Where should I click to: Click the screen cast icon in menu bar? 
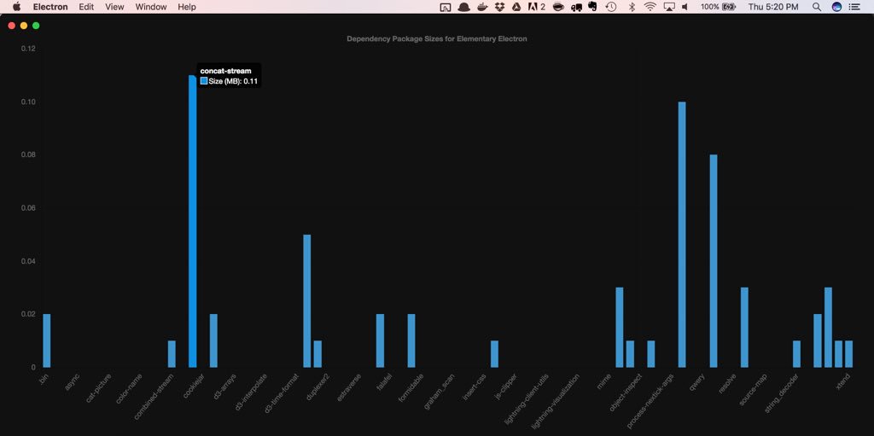[x=445, y=7]
